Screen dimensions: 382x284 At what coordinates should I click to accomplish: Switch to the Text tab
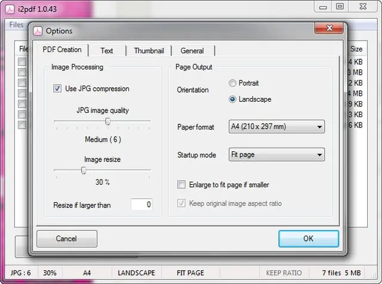tap(107, 51)
